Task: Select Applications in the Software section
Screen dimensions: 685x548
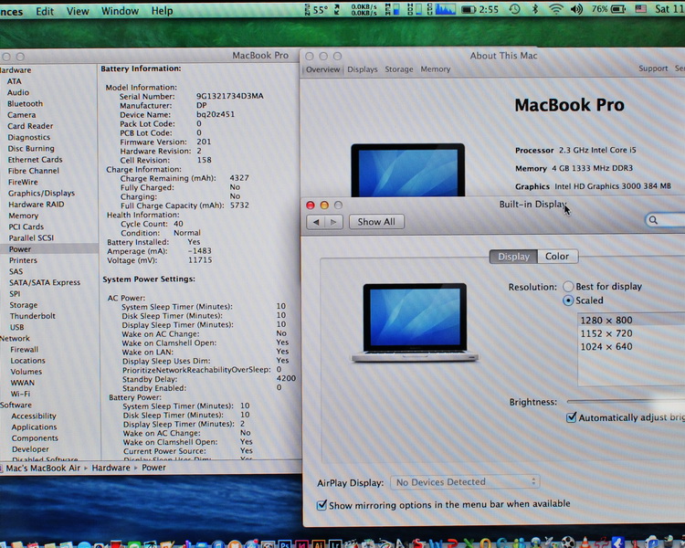Action: 34,427
